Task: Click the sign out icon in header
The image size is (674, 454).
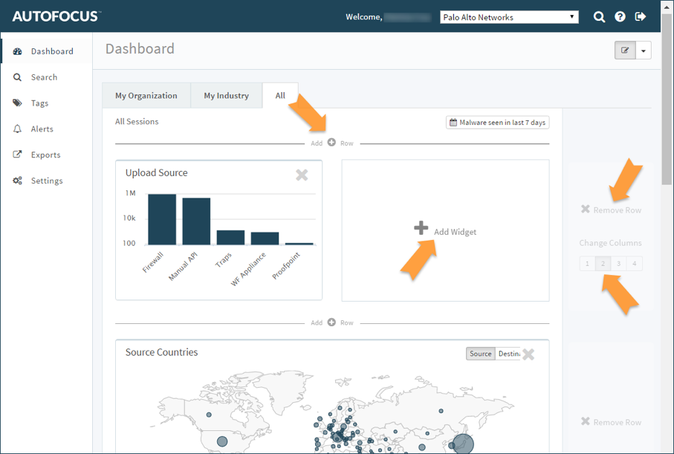Action: click(641, 17)
